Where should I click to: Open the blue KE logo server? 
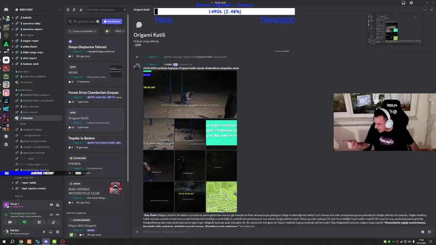[x=6, y=109]
